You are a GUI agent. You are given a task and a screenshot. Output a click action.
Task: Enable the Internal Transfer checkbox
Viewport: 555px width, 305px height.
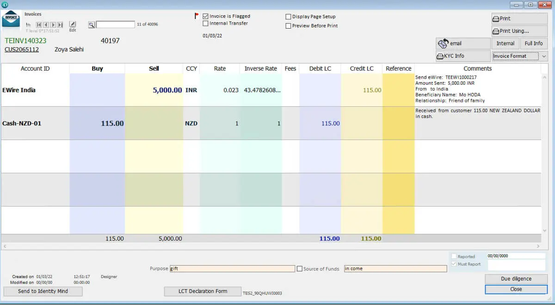(x=205, y=23)
